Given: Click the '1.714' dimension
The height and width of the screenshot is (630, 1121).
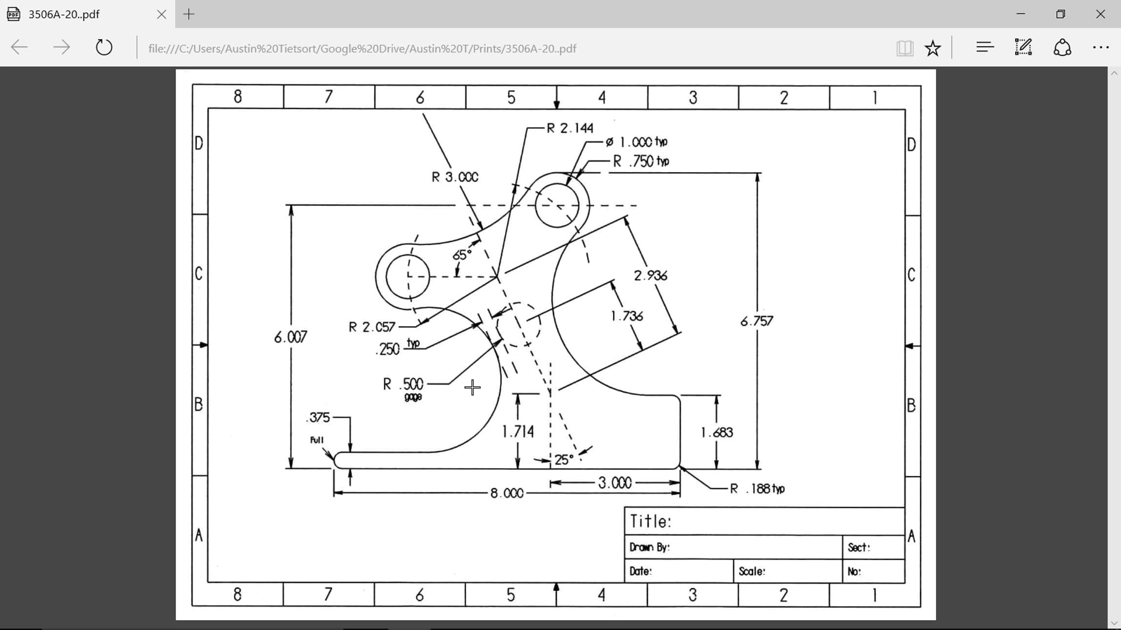Looking at the screenshot, I should (518, 432).
